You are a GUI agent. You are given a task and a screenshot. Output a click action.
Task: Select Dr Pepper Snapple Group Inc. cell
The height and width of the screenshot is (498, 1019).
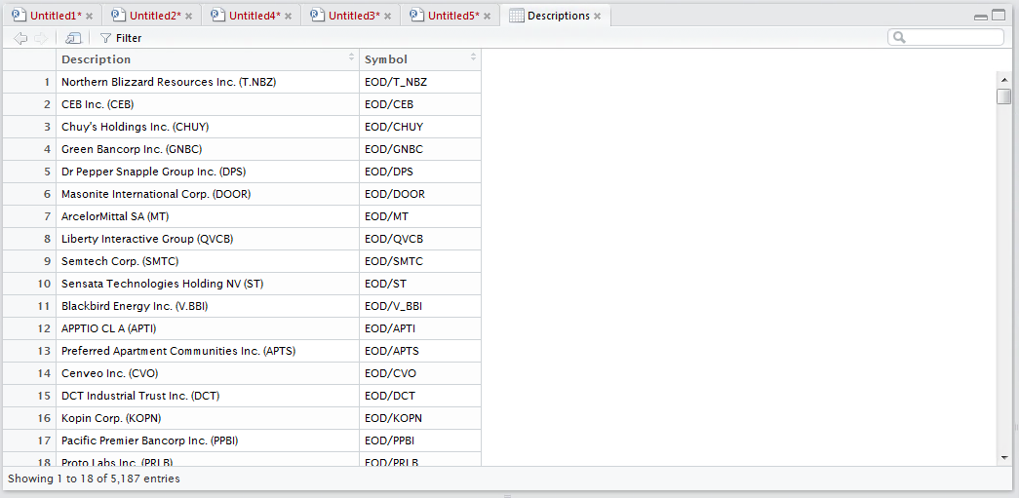(x=208, y=172)
